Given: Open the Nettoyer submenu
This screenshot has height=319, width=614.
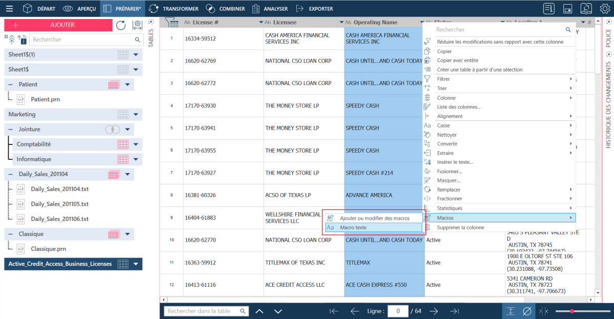Looking at the screenshot, I should tap(499, 135).
